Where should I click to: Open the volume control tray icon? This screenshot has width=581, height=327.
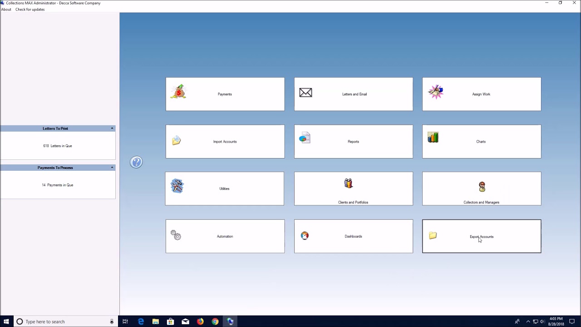(542, 322)
